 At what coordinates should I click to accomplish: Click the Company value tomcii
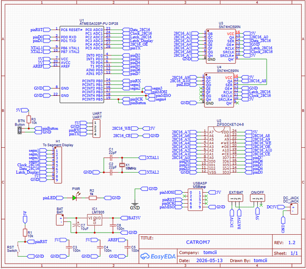(210, 252)
